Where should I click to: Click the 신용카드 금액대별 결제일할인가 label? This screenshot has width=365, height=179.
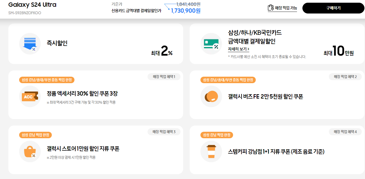tap(137, 11)
